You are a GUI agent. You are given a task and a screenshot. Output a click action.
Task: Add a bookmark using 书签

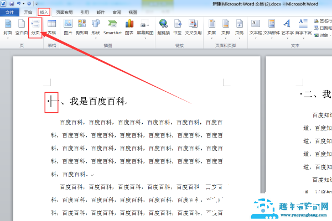178,27
